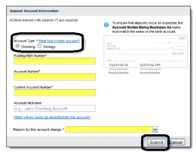Click the 'Account Holder/Doing Business As' text
The image size is (196, 153).
tap(142, 27)
